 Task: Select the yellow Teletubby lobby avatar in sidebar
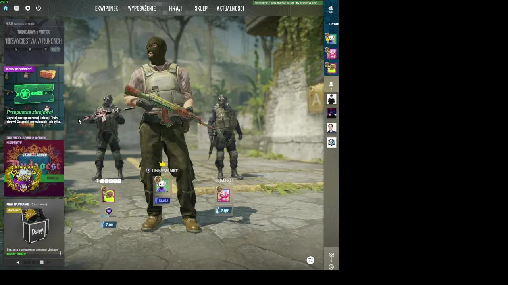tap(331, 68)
